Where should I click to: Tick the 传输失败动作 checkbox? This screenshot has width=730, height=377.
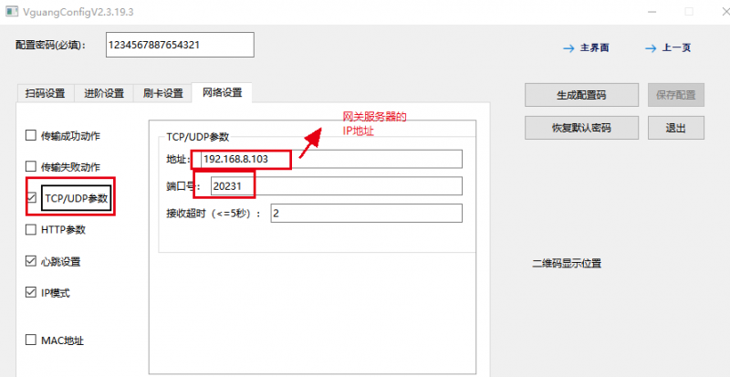tap(32, 167)
